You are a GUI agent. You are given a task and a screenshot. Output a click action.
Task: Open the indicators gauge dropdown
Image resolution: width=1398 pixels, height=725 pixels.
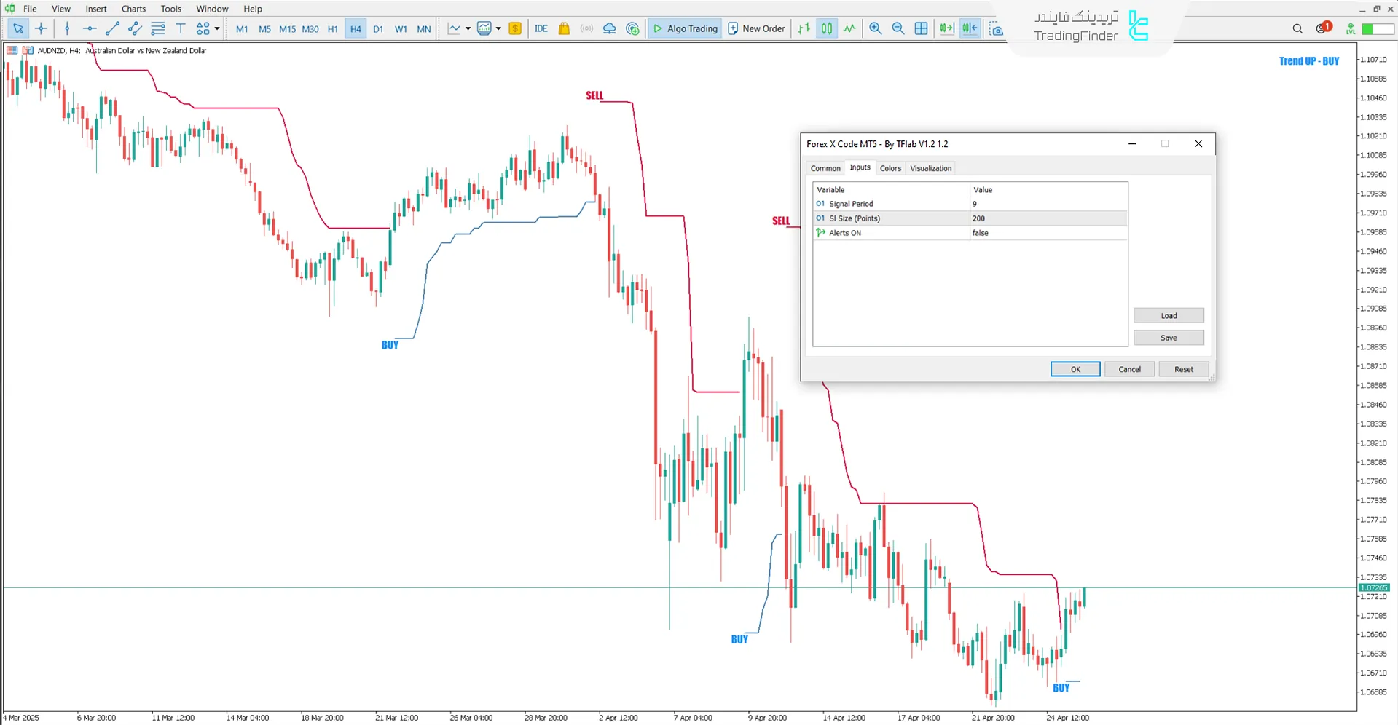click(498, 28)
